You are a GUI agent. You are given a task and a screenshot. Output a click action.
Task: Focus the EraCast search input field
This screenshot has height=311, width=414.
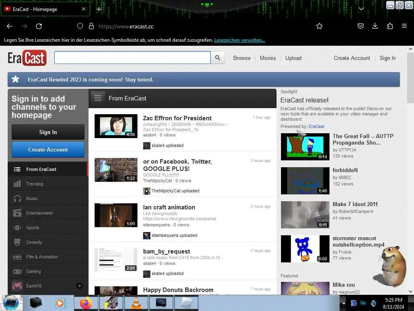coord(132,58)
